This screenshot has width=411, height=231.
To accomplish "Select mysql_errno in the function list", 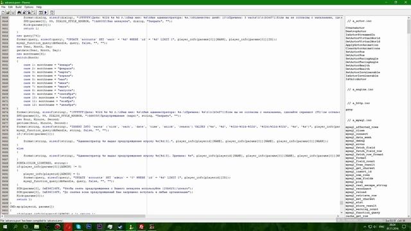I will [355, 144].
